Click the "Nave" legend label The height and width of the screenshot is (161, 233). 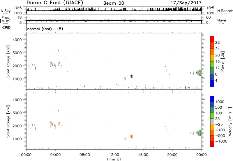point(222,20)
